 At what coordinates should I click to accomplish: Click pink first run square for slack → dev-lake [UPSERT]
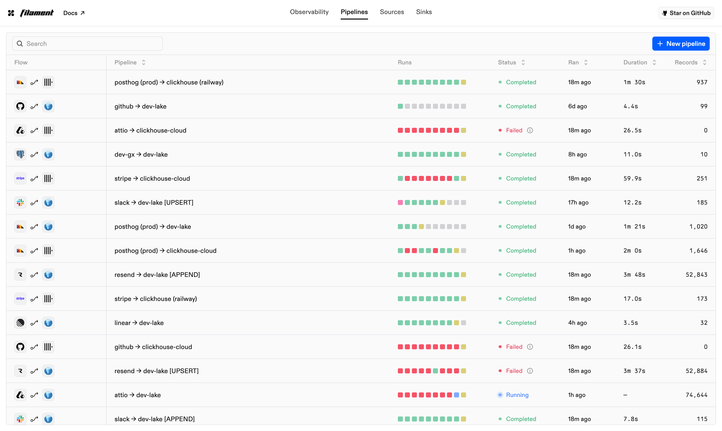click(x=400, y=202)
